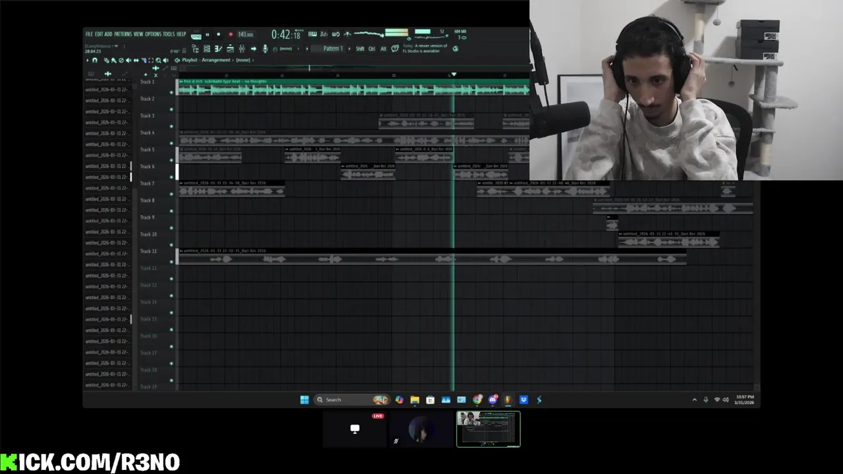Screen dimensions: 843x474
Task: Open the VIEW menu
Action: point(138,34)
